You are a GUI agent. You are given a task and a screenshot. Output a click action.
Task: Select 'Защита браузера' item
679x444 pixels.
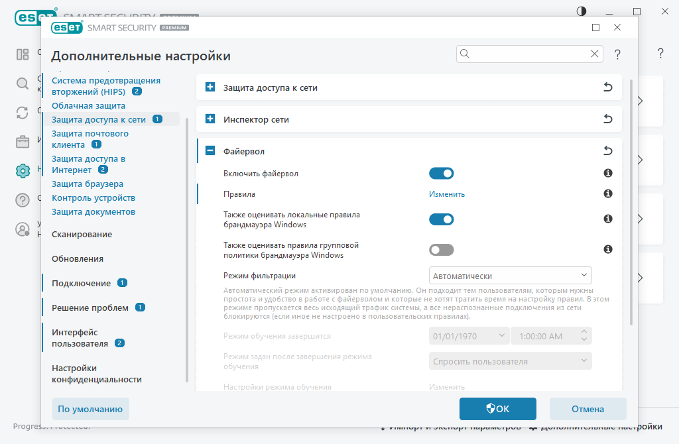tap(88, 184)
